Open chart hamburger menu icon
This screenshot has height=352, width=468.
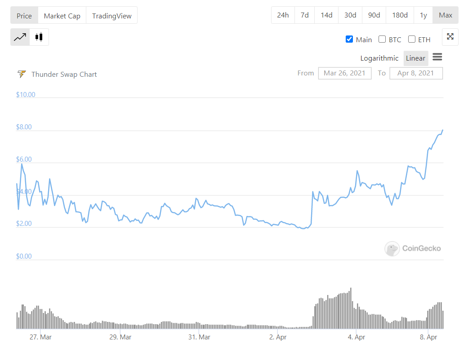(x=437, y=57)
